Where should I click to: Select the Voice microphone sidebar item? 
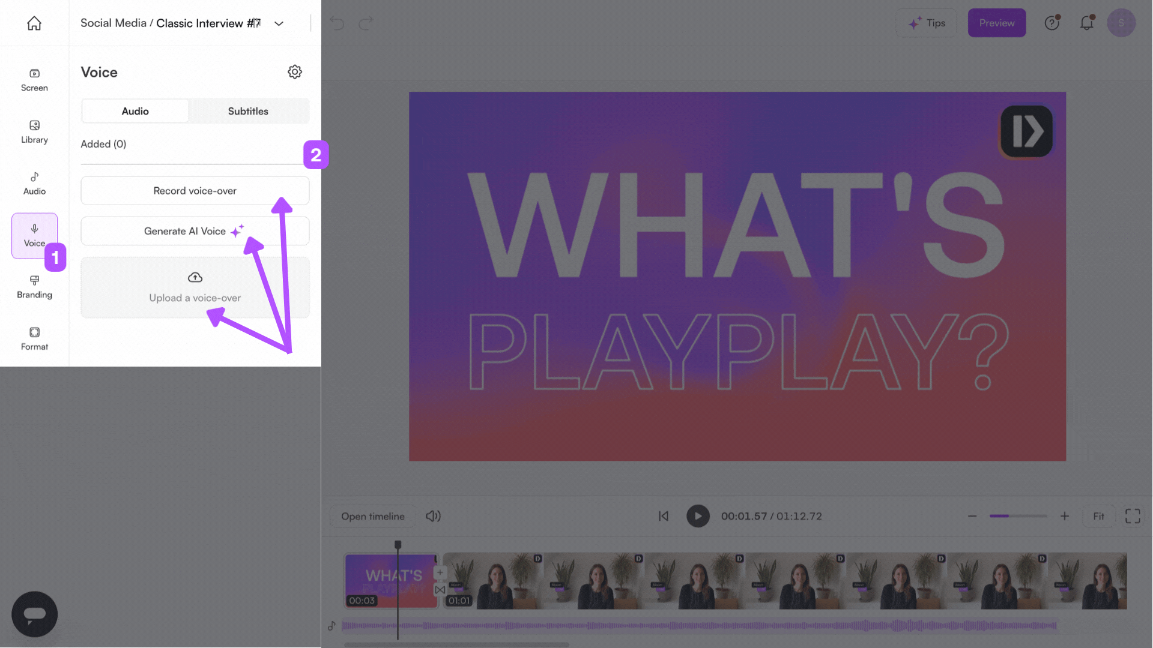[x=34, y=236]
